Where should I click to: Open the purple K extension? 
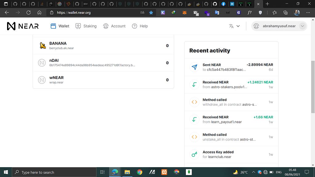click(163, 12)
